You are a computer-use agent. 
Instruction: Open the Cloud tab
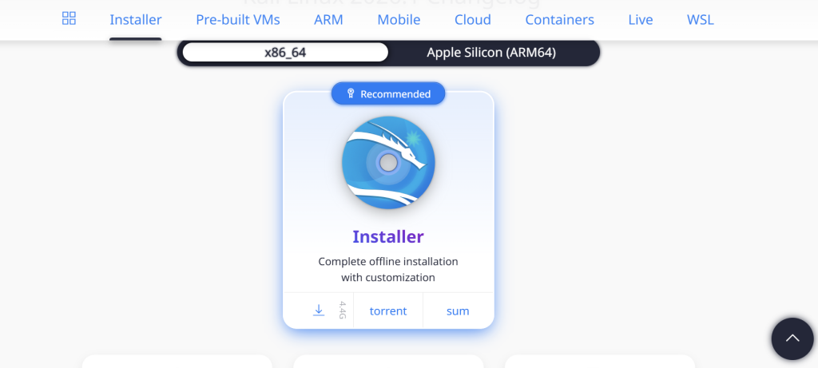click(473, 20)
